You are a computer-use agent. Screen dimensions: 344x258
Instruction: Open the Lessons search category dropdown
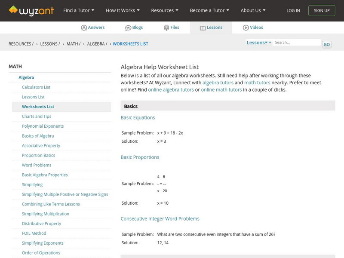tap(257, 43)
